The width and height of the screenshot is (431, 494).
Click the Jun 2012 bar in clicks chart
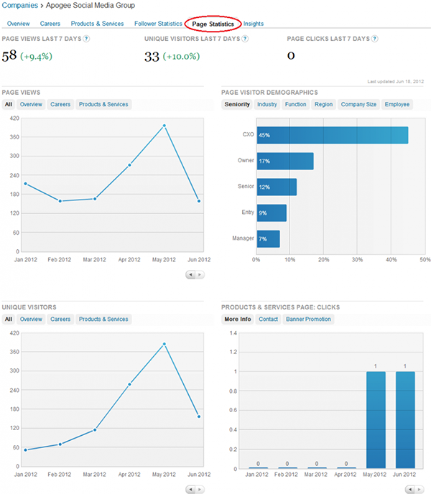tap(405, 420)
